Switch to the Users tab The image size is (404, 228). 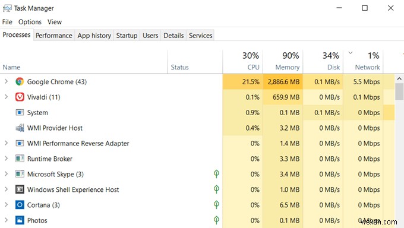[150, 36]
